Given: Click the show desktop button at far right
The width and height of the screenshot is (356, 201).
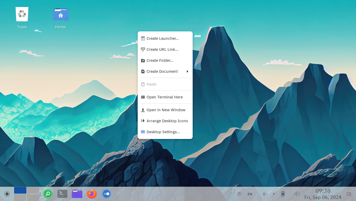Looking at the screenshot, I should [x=349, y=194].
